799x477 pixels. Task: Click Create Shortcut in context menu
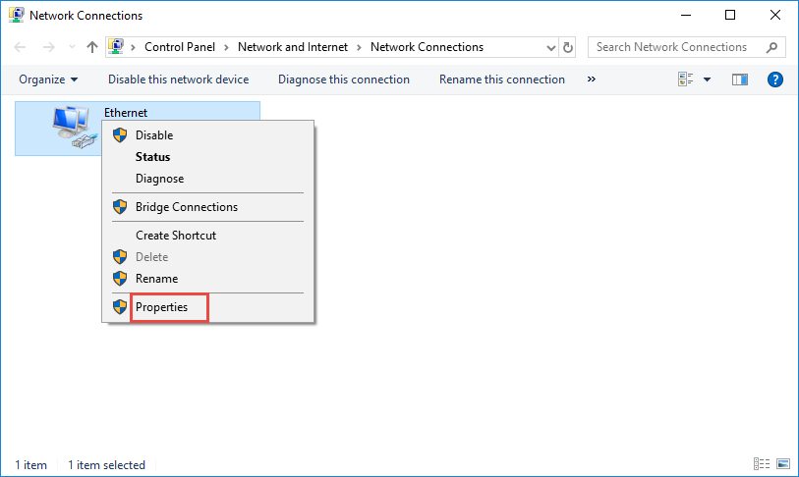point(175,236)
